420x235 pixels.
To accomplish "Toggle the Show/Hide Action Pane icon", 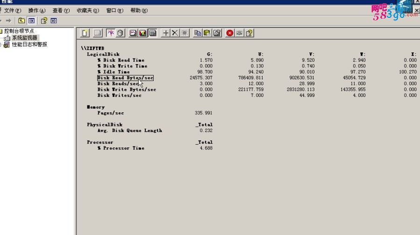I will coord(54,21).
